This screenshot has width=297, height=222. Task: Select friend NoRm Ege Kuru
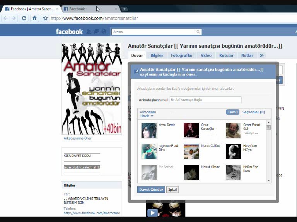pyautogui.click(x=245, y=172)
